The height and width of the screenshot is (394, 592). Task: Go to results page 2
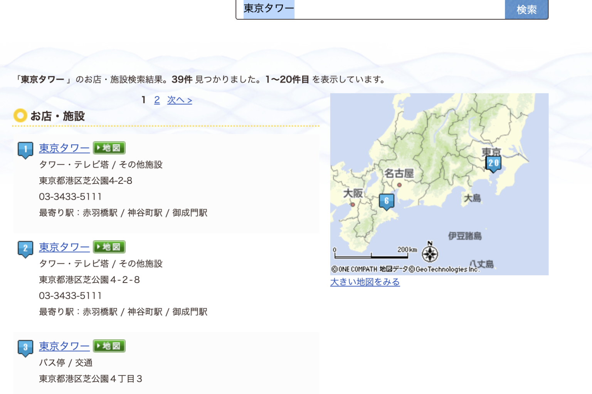click(x=156, y=100)
